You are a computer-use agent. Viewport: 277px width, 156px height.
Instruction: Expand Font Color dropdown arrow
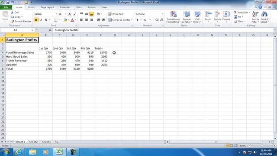[75, 20]
